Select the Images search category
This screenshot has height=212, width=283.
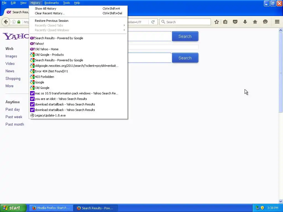[11, 56]
